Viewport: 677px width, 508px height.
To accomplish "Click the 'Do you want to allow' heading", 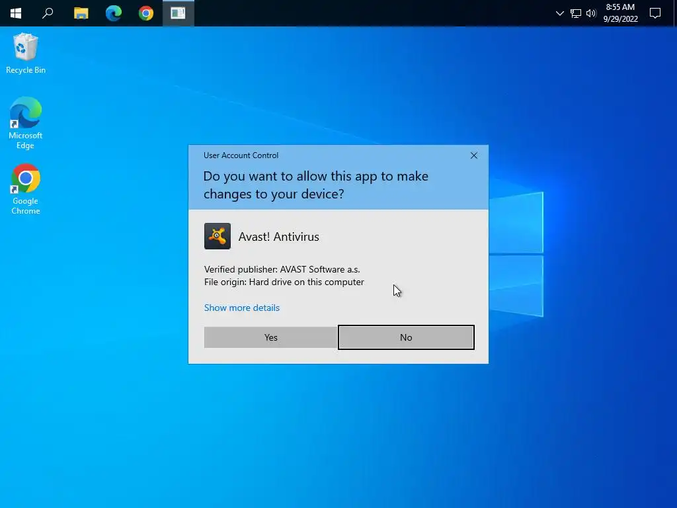I will pos(315,185).
